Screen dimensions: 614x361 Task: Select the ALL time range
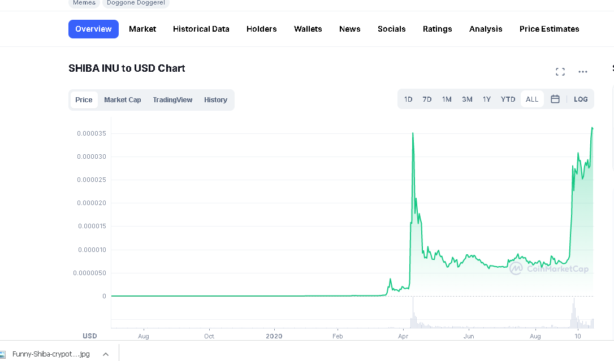click(x=532, y=99)
